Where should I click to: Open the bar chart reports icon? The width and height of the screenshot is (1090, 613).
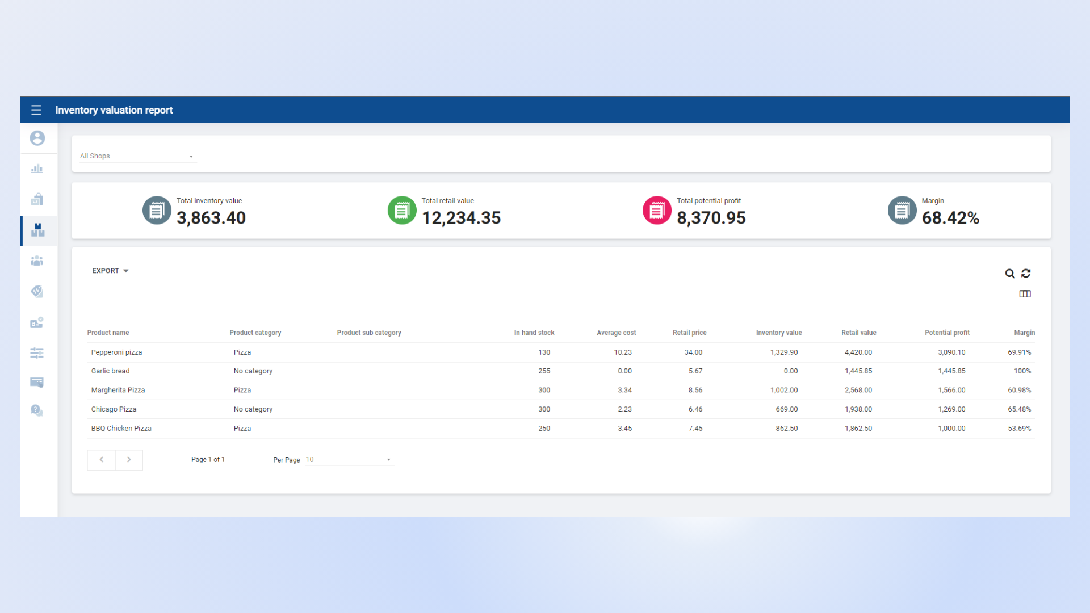(37, 169)
